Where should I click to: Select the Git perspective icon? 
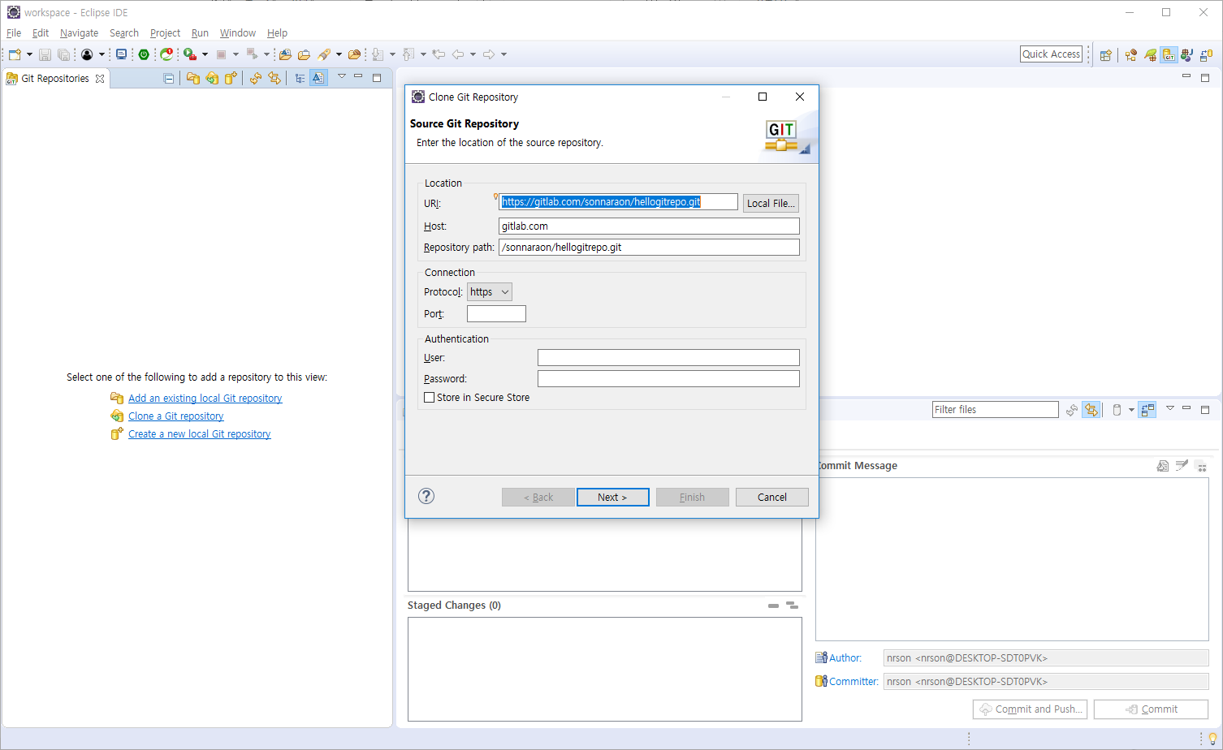[x=1169, y=55]
